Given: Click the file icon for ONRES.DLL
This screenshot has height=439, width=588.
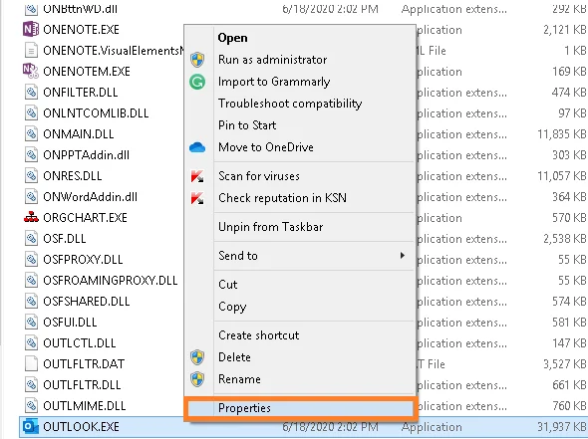Looking at the screenshot, I should tap(31, 175).
